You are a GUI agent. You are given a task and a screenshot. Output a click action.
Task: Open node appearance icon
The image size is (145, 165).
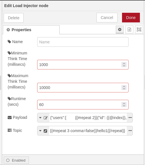139,29
